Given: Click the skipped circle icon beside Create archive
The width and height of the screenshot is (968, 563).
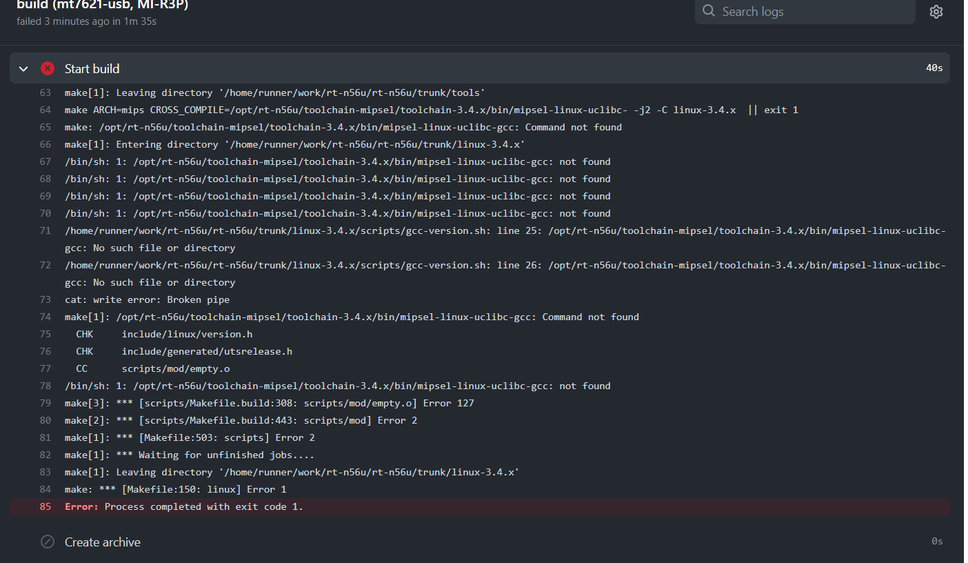Looking at the screenshot, I should tap(47, 542).
